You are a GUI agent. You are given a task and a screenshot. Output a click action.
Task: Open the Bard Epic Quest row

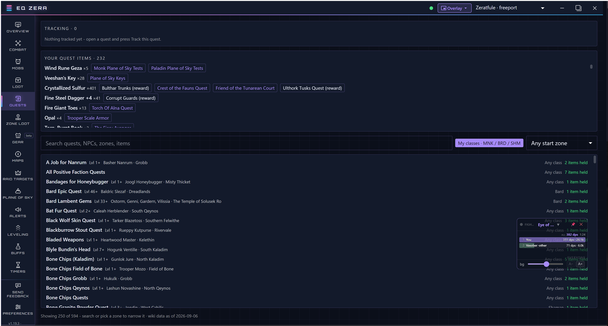click(317, 191)
